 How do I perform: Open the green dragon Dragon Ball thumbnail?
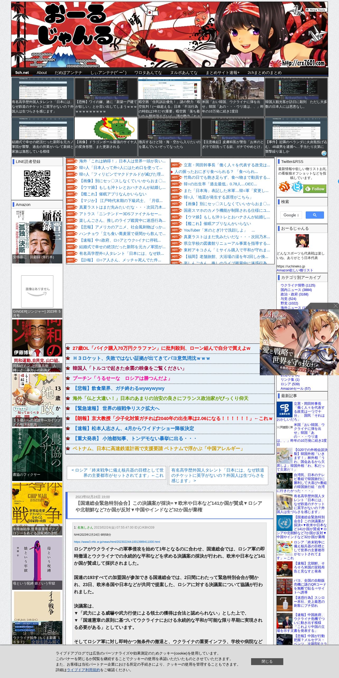click(106, 128)
